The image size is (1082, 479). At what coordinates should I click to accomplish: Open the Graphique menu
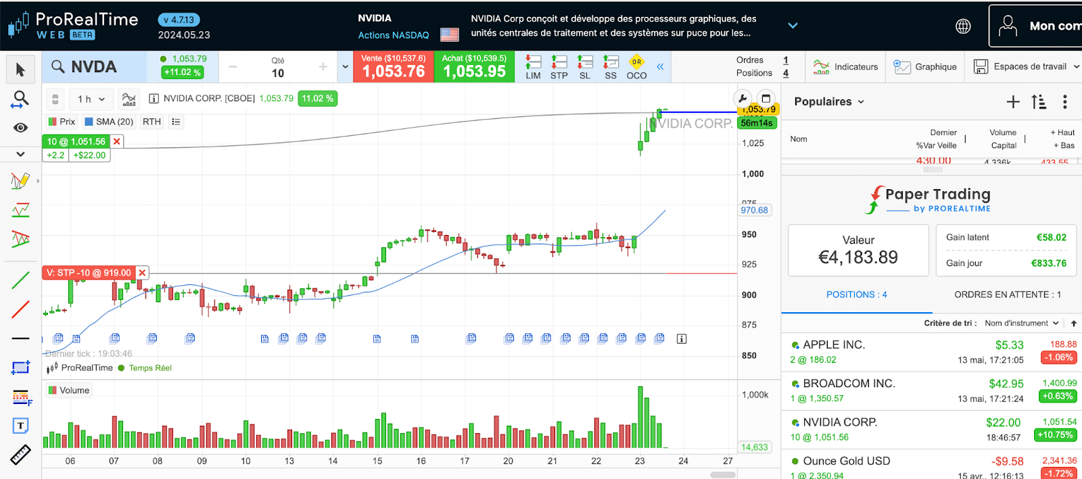pos(925,67)
